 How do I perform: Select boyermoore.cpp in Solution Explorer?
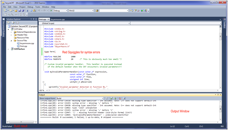point(27,43)
